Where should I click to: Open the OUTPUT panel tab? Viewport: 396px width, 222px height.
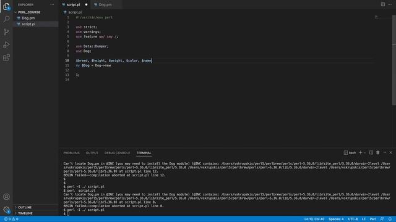(x=92, y=153)
